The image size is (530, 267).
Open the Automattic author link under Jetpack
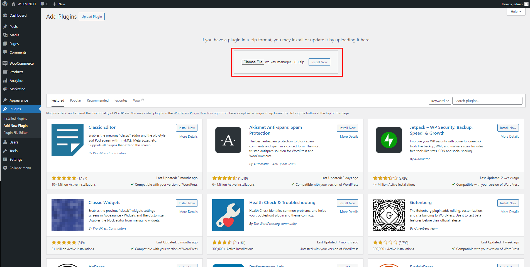(422, 159)
